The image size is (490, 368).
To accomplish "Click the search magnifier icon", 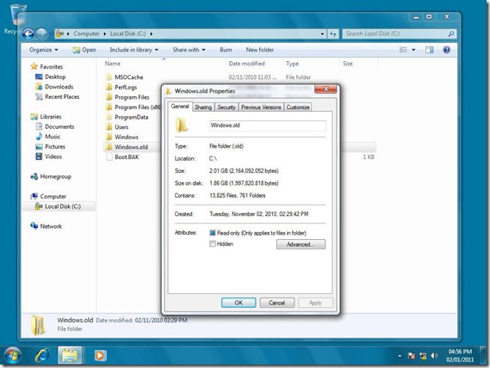I will pyautogui.click(x=450, y=34).
